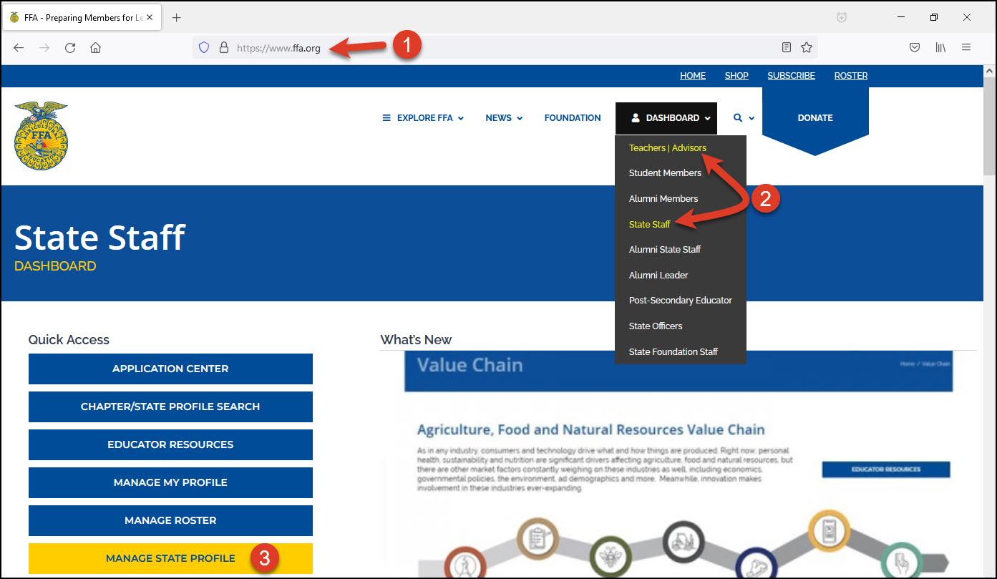The width and height of the screenshot is (997, 579).
Task: Open the search dropdown arrow
Action: tap(752, 118)
